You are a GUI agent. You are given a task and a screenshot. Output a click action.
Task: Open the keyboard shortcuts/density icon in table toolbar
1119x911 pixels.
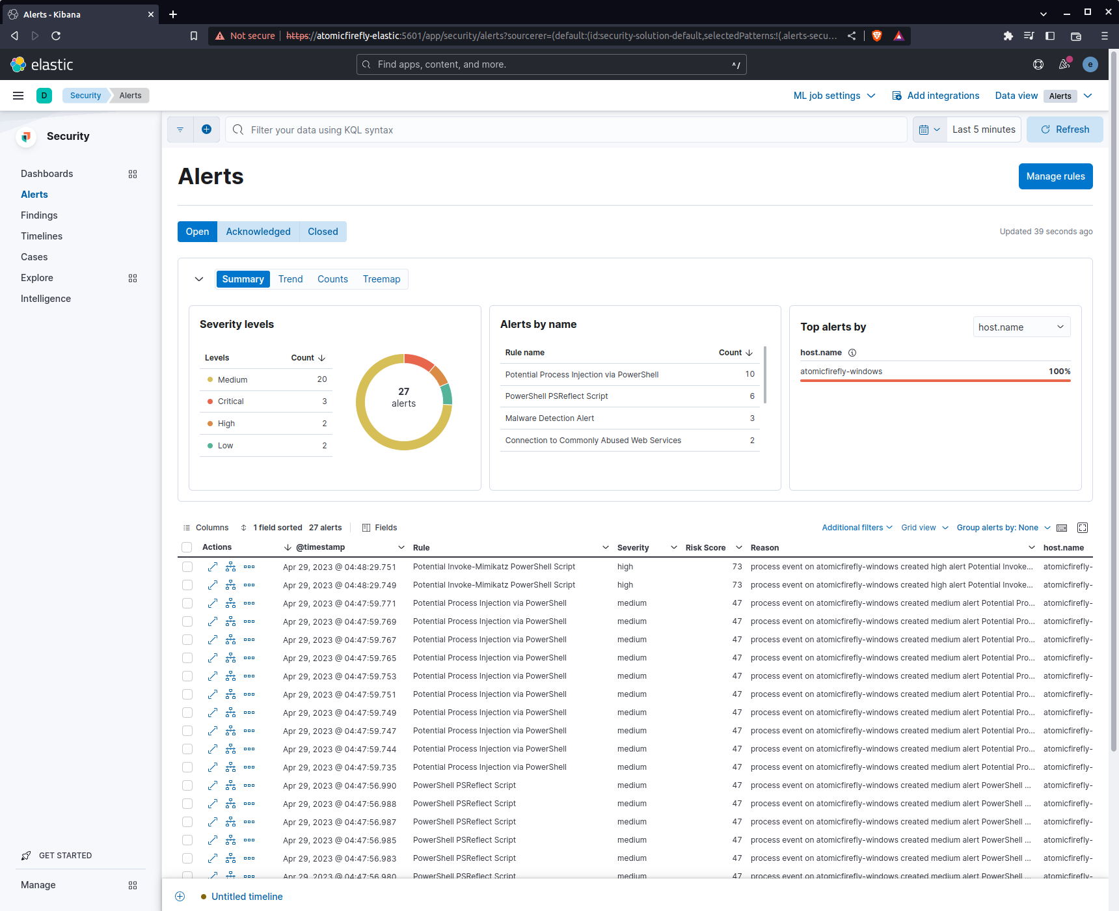click(x=1062, y=528)
